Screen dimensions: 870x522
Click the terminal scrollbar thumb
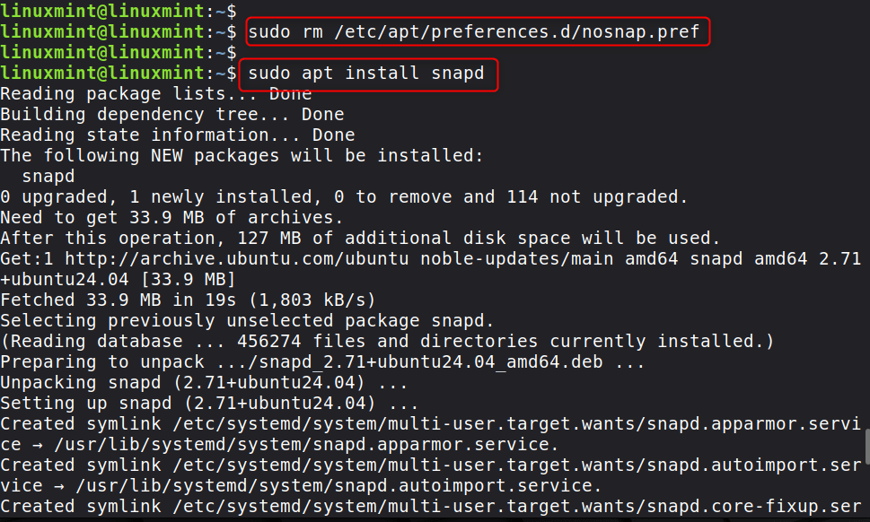(x=866, y=446)
